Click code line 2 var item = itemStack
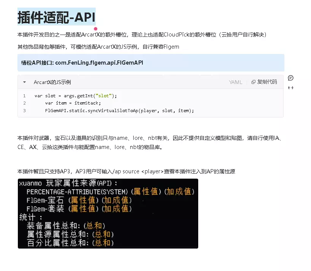Image resolution: width=311 pixels, height=271 pixels. tap(73, 103)
